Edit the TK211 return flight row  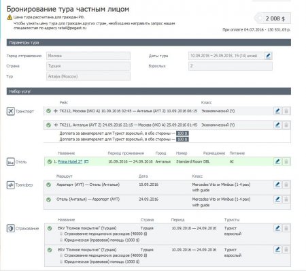click(277, 125)
